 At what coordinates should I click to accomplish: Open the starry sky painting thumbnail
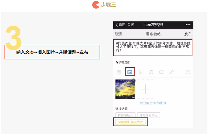pos(125,89)
